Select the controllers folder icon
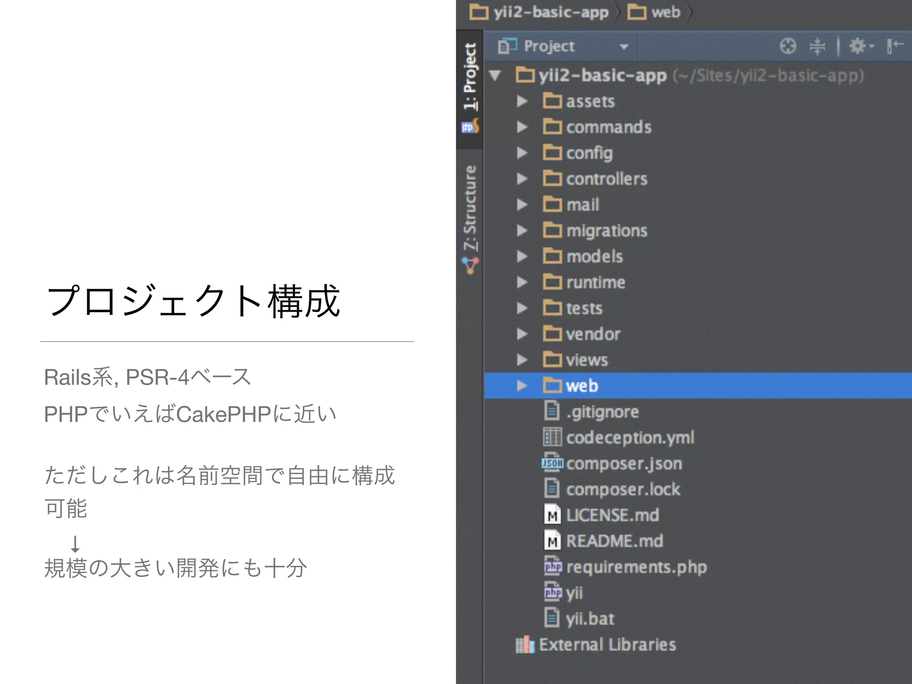Screen dimensions: 912x684 [x=552, y=178]
